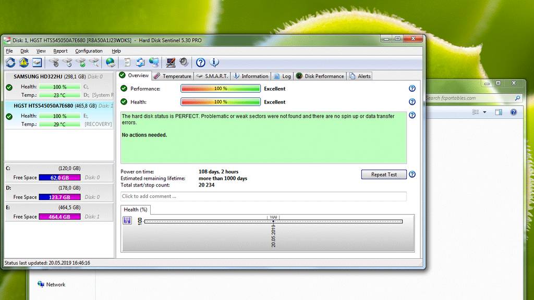
Task: Open the Help menu
Action: point(116,51)
